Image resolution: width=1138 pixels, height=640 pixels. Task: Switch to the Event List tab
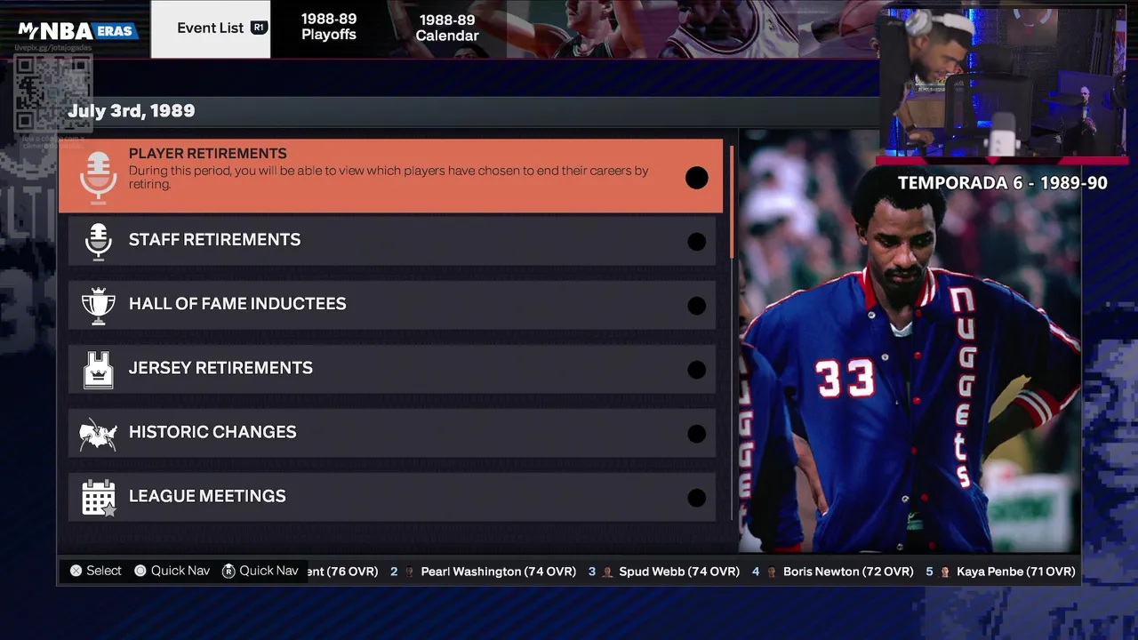pos(211,29)
